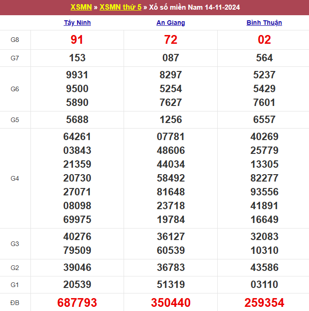Click G6 number 8297
Image resolution: width=309 pixels, height=311 pixels.
pyautogui.click(x=171, y=75)
